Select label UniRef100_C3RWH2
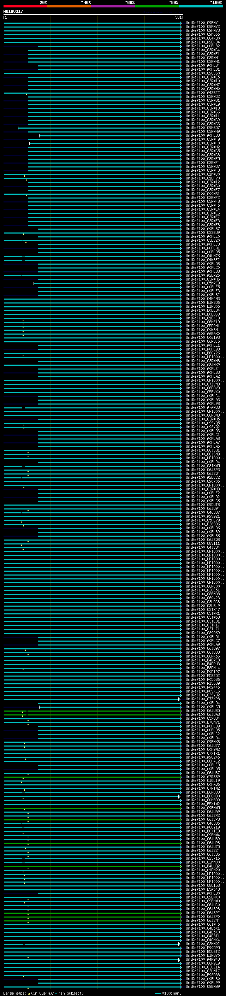 click(x=202, y=147)
